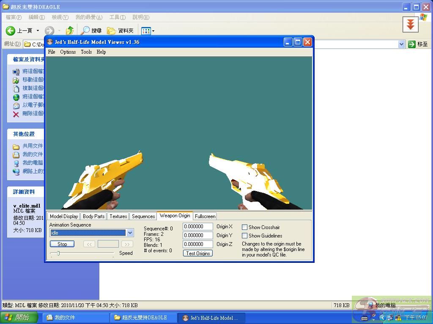Screen dimensions: 433x324
Task: Click the Test Origins button
Action: point(198,253)
